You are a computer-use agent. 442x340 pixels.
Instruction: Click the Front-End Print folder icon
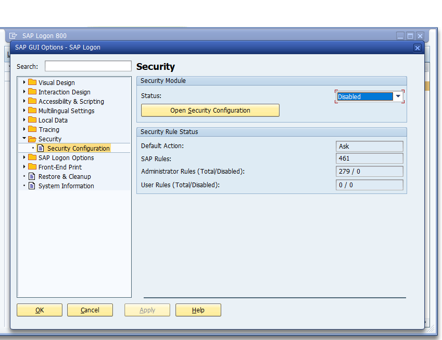32,167
